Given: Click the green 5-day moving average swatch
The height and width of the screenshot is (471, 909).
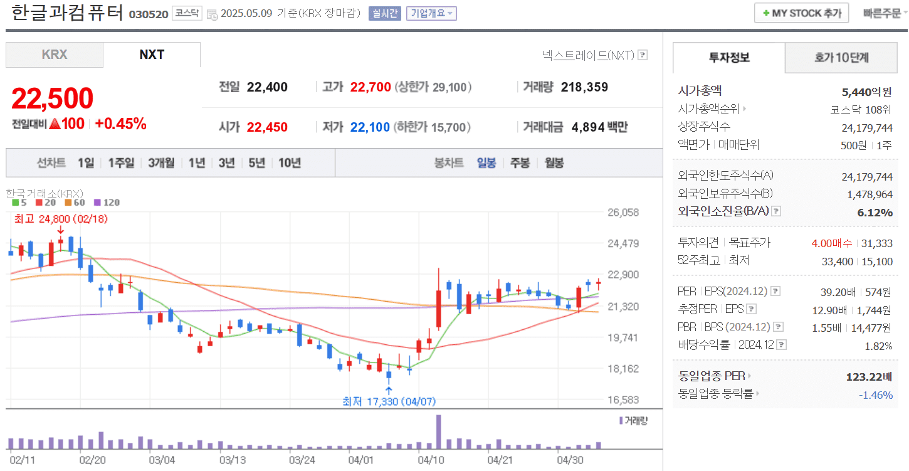Looking at the screenshot, I should [15, 203].
